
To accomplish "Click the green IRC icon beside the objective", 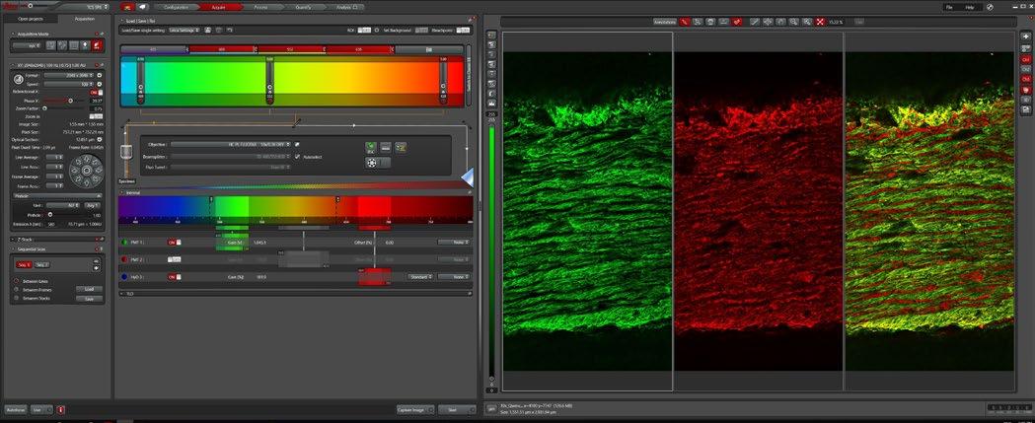I will click(x=372, y=147).
